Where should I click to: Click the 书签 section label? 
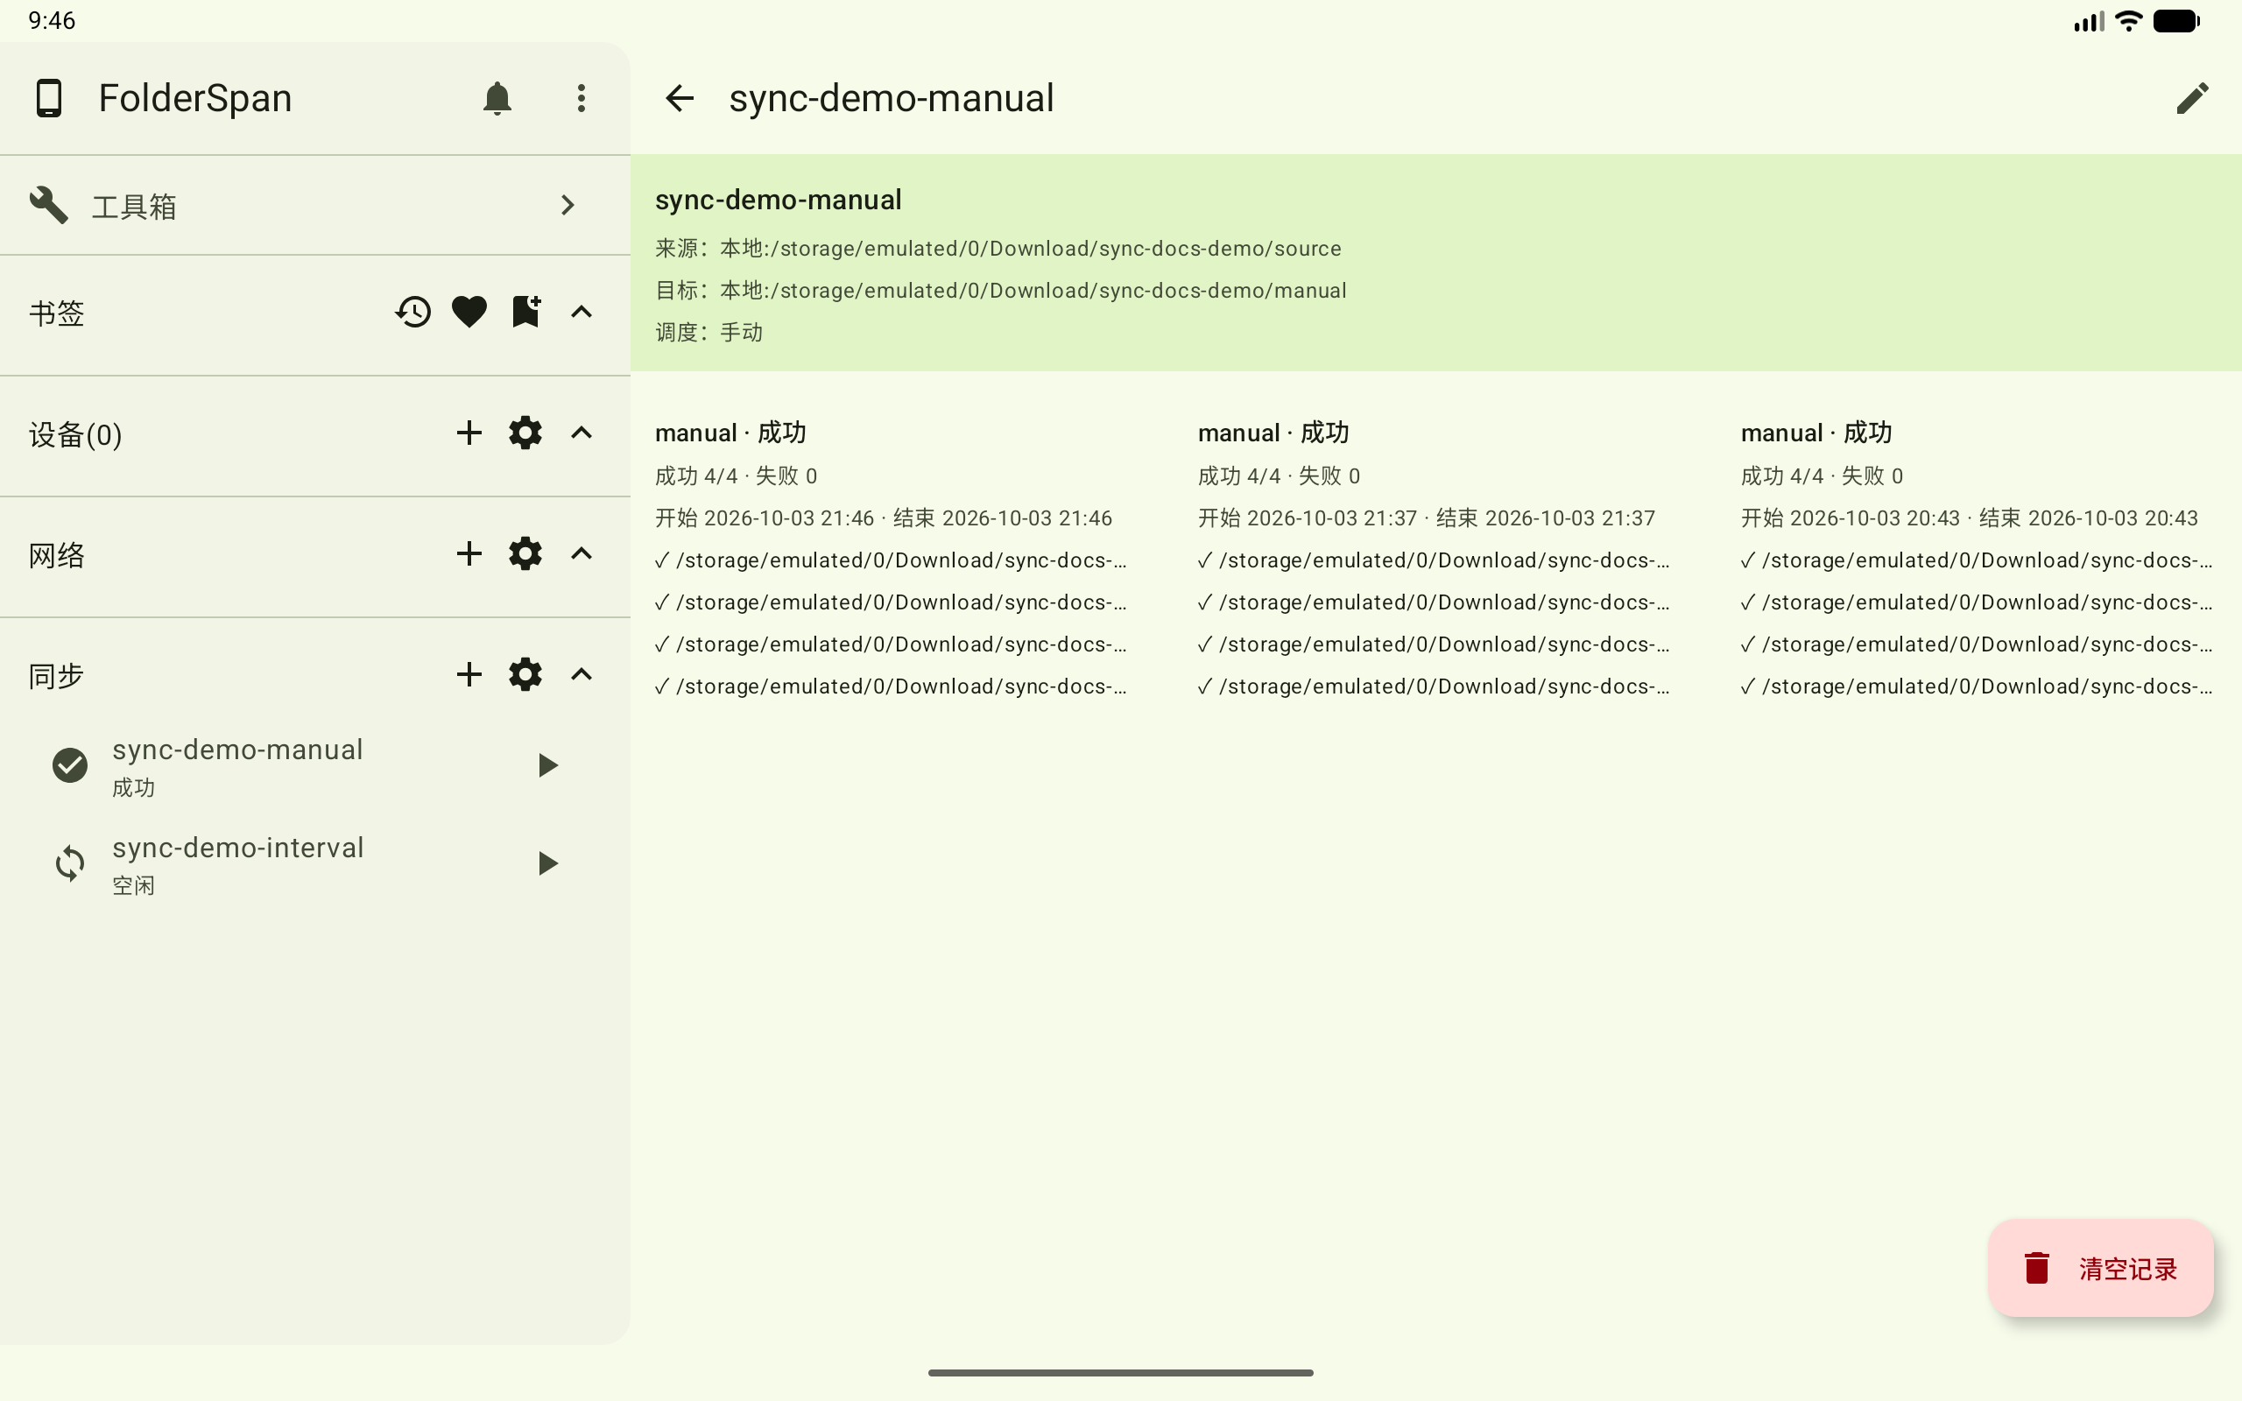[57, 313]
